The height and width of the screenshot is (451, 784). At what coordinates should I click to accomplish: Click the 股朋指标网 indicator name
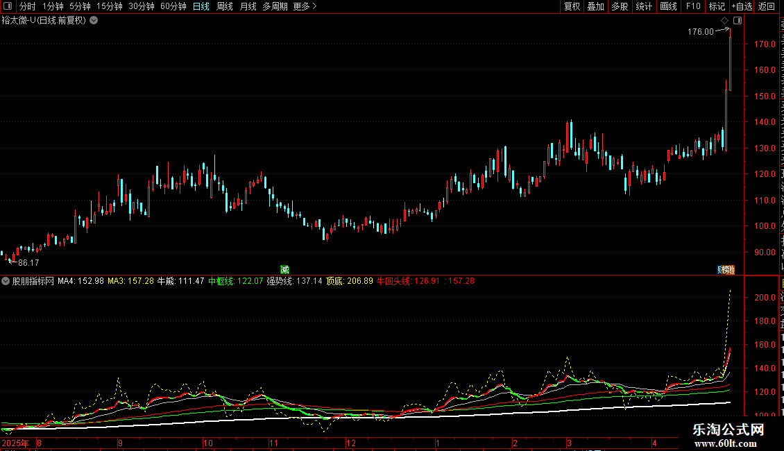pyautogui.click(x=33, y=281)
